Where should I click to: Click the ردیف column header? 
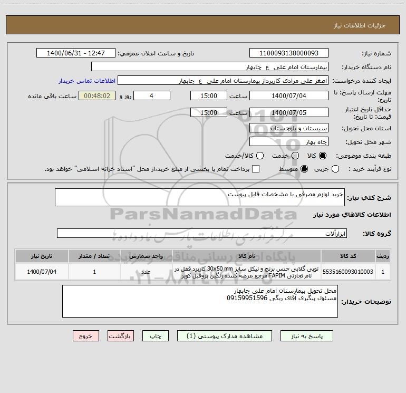pyautogui.click(x=383, y=256)
